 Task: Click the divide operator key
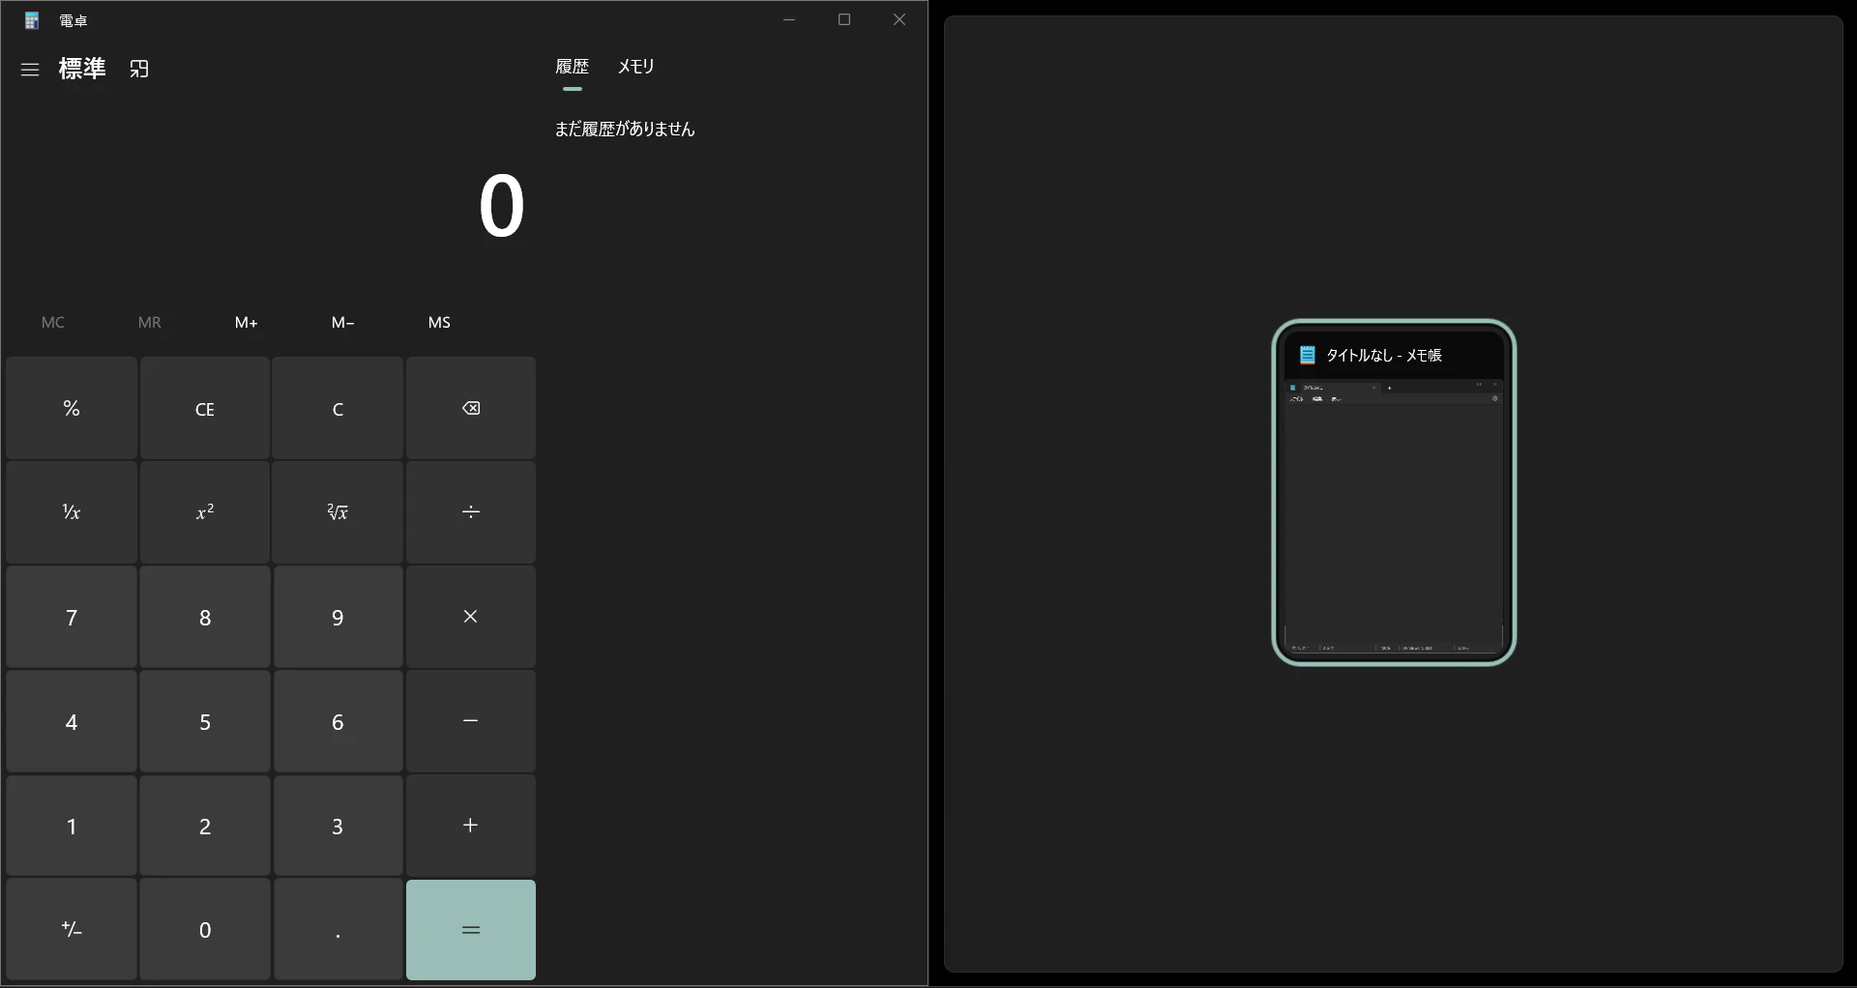471,512
